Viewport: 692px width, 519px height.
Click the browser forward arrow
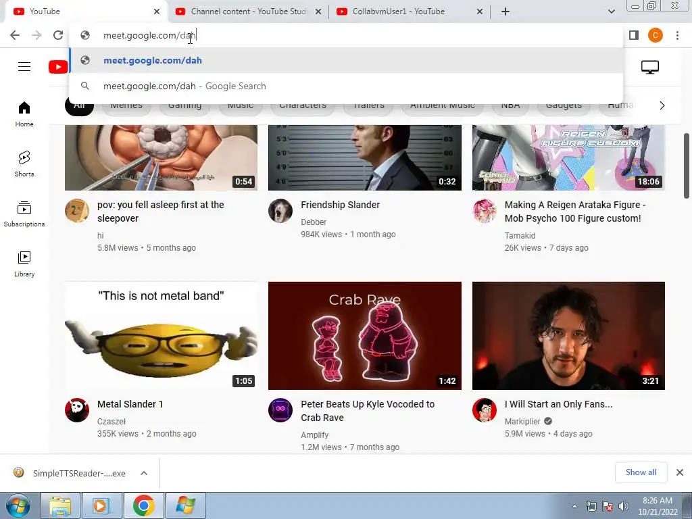[x=36, y=35]
